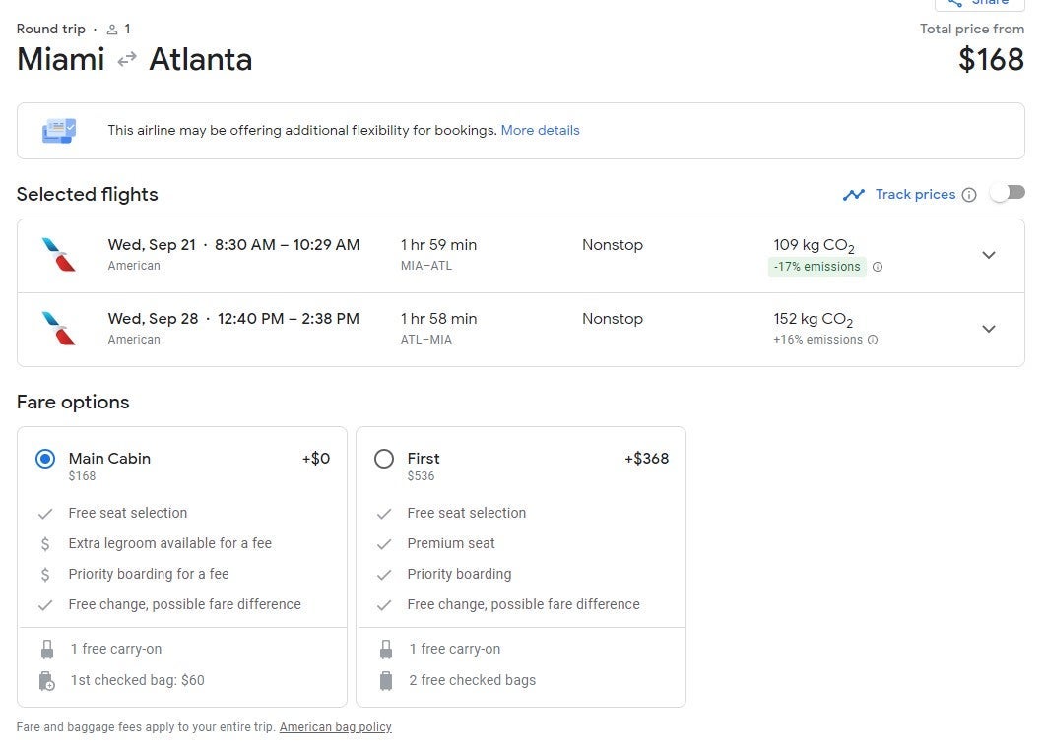Click the -17% emissions green badge
Screen dimensions: 1044x751
pyautogui.click(x=816, y=267)
